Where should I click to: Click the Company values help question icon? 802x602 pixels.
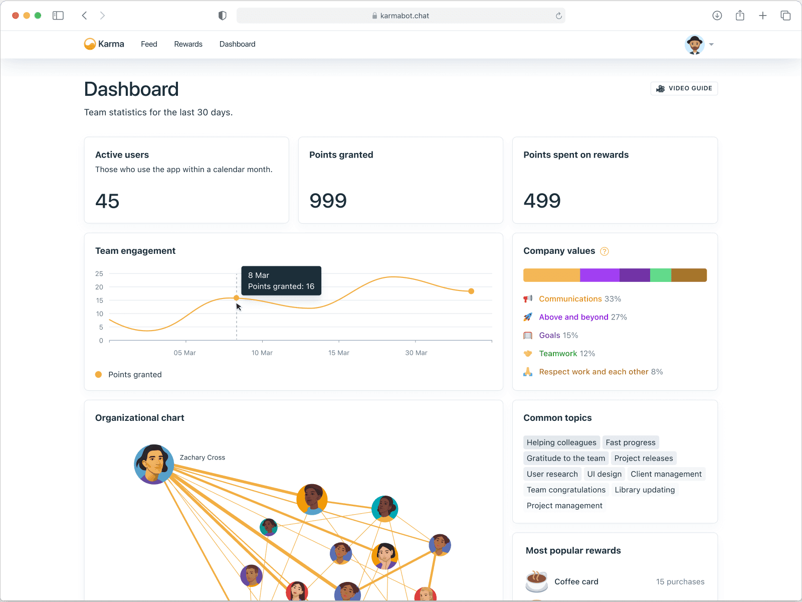(605, 251)
